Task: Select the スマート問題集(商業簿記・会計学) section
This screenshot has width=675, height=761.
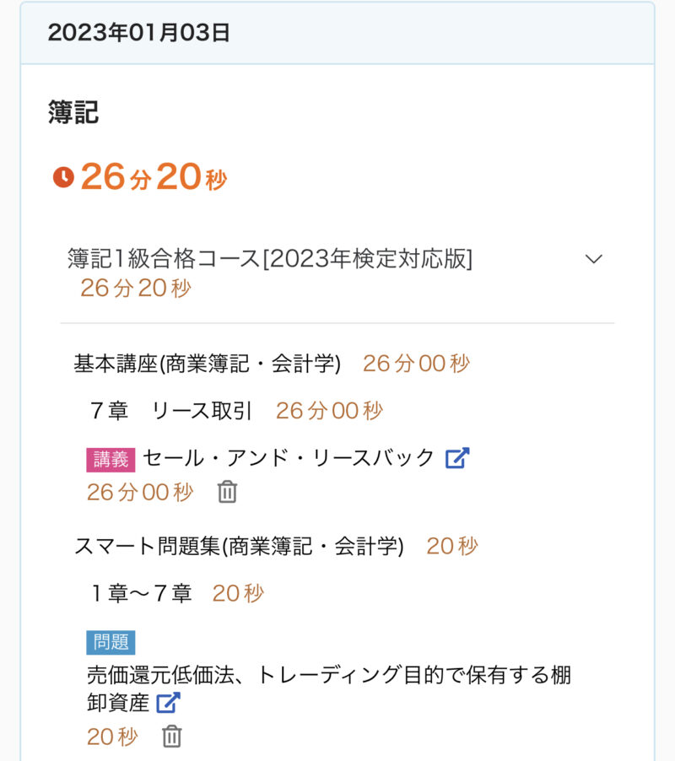Action: (x=239, y=547)
